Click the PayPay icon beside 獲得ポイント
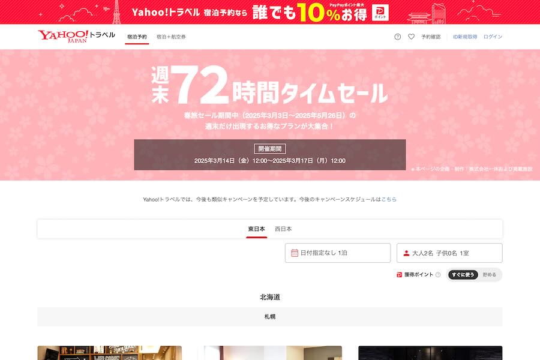Viewport: 540px width, 360px height. pos(399,275)
